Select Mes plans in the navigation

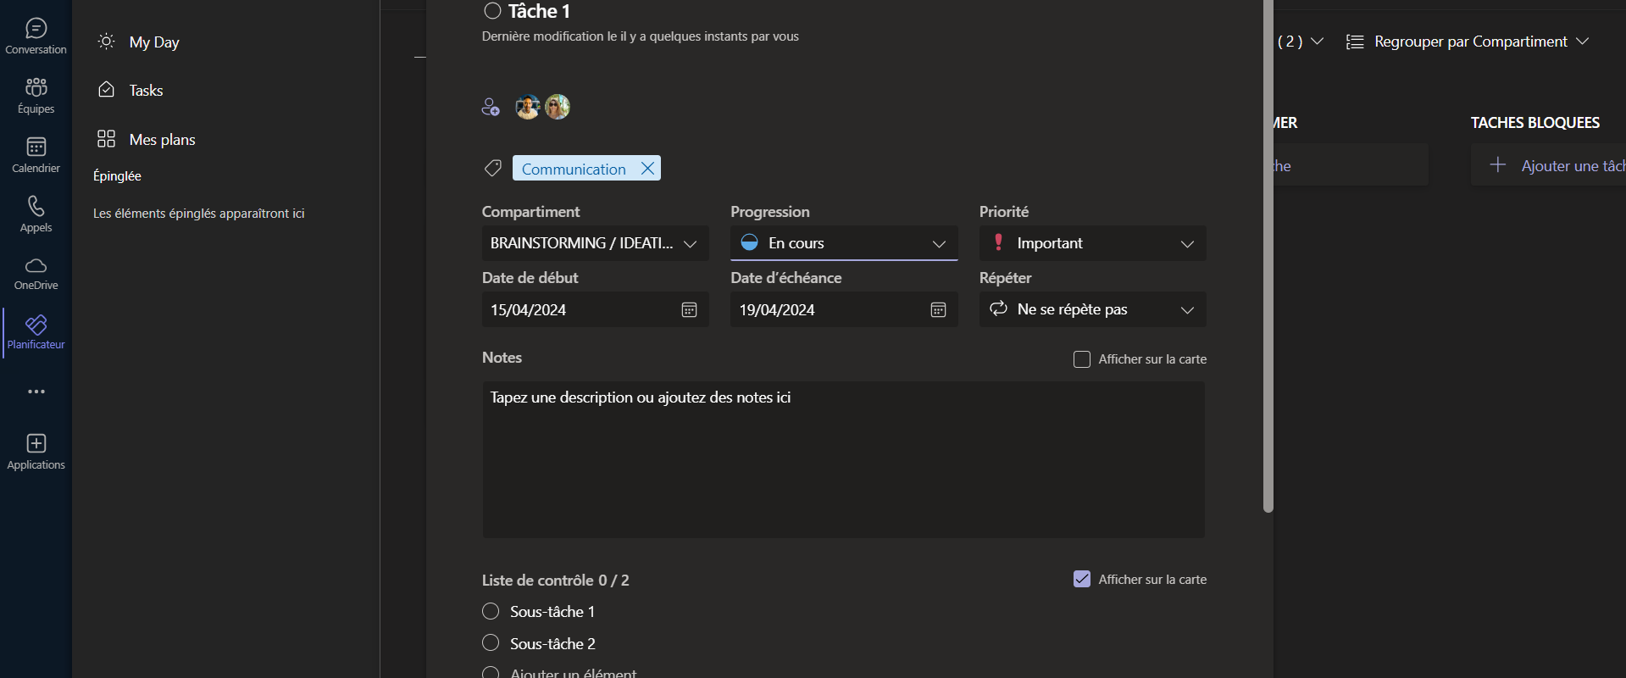[x=162, y=140]
